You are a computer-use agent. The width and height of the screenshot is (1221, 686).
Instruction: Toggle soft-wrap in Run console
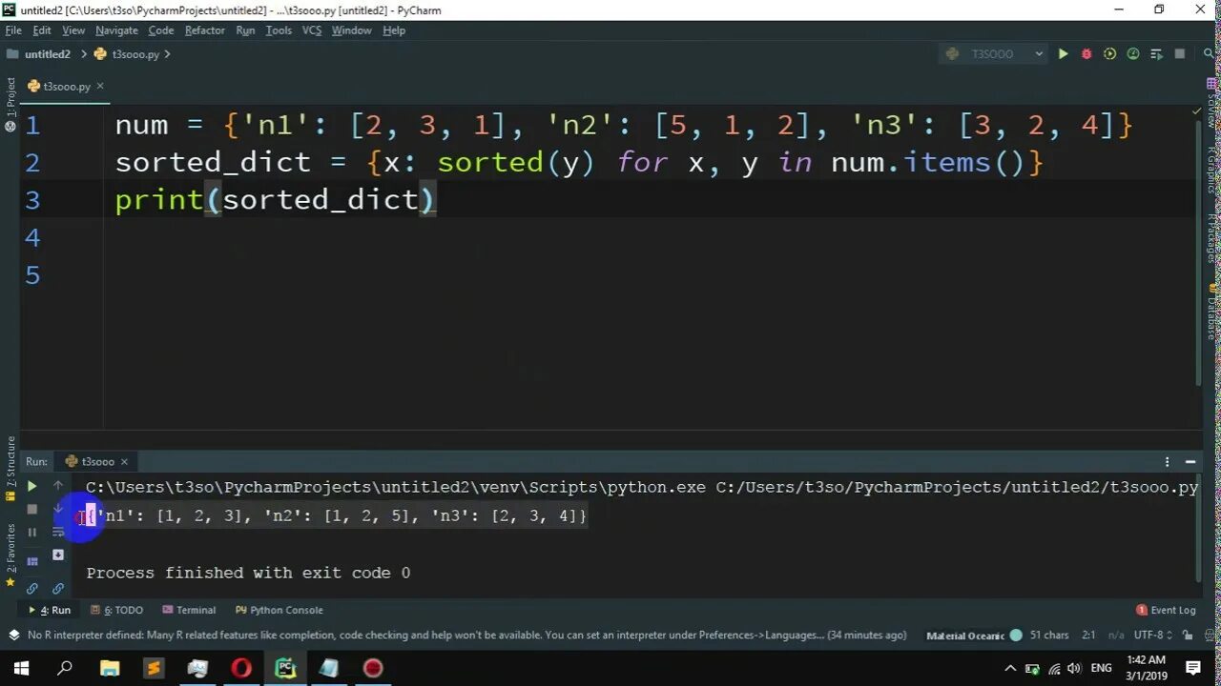click(x=58, y=532)
